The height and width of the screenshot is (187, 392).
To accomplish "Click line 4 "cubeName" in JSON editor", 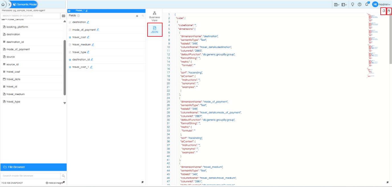I will [x=187, y=25].
